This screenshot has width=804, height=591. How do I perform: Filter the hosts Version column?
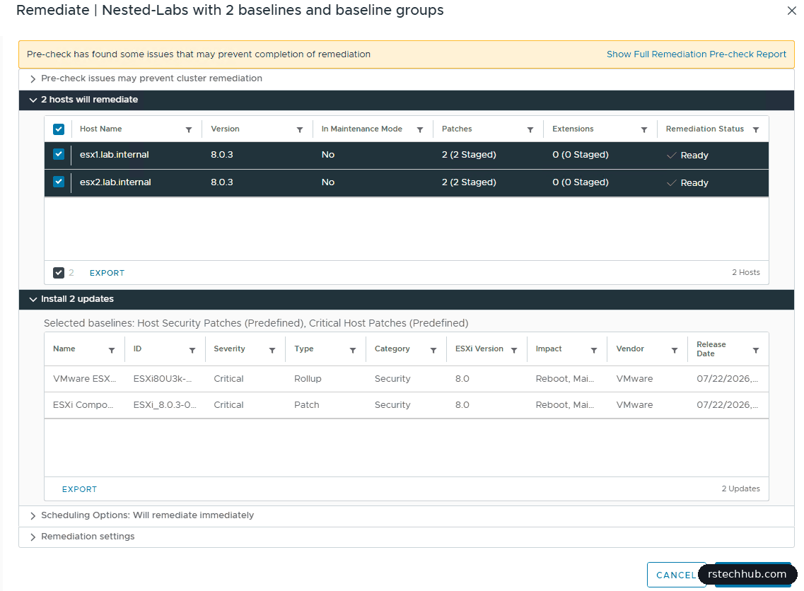click(300, 129)
